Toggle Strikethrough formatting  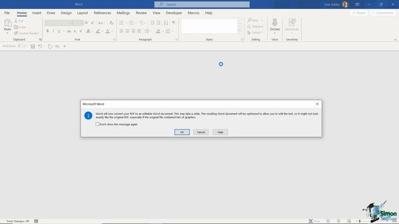(x=69, y=31)
